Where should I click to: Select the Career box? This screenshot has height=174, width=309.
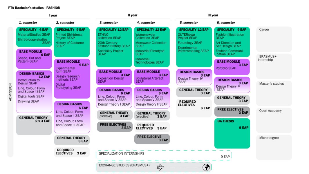pyautogui.click(x=274, y=39)
